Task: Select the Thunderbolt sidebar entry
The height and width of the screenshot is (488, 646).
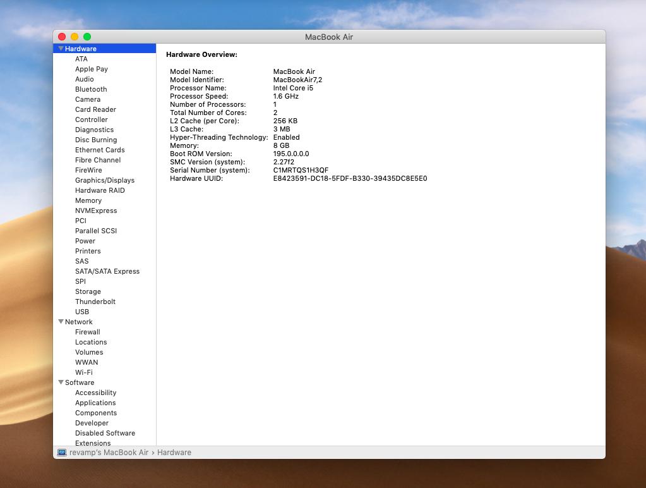Action: click(95, 302)
